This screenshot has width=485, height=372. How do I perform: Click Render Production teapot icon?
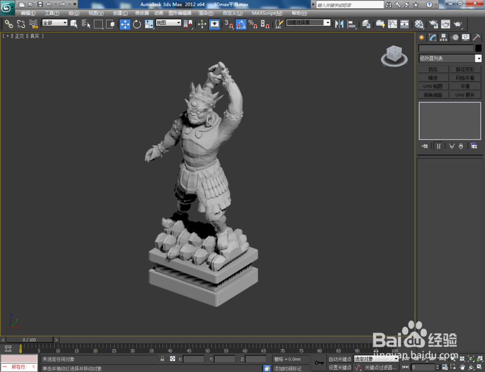[x=458, y=24]
